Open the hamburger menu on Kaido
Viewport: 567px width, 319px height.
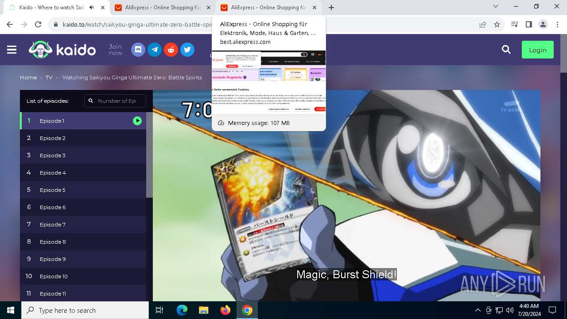click(x=12, y=50)
